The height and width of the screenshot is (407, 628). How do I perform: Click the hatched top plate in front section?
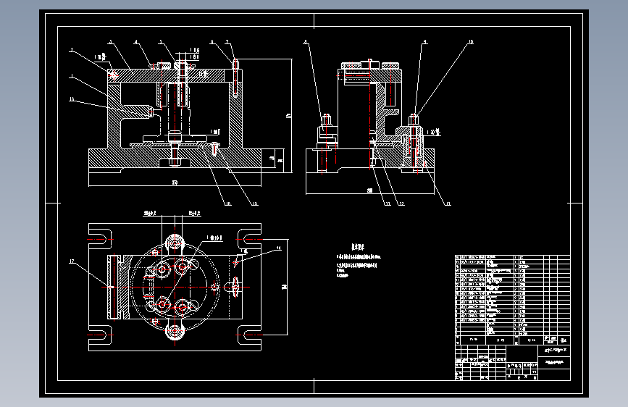165,76
